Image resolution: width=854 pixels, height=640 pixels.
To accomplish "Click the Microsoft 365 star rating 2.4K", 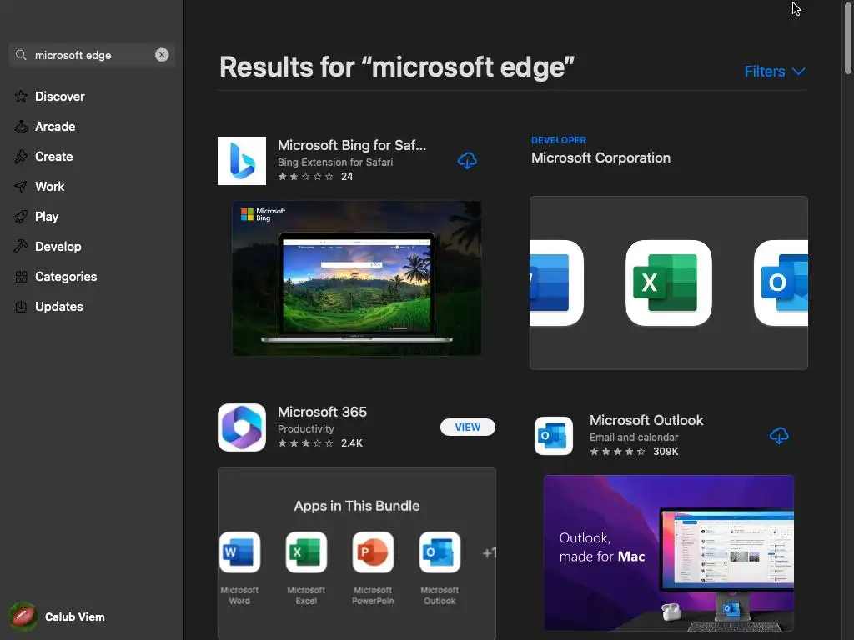I will [x=320, y=443].
